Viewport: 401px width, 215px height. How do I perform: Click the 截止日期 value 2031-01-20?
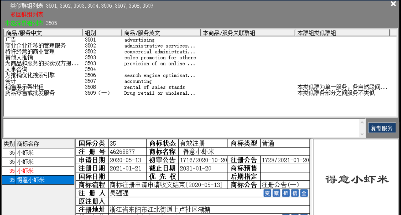coord(196,168)
